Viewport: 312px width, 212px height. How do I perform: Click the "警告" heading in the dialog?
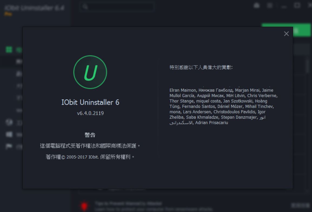pos(90,135)
